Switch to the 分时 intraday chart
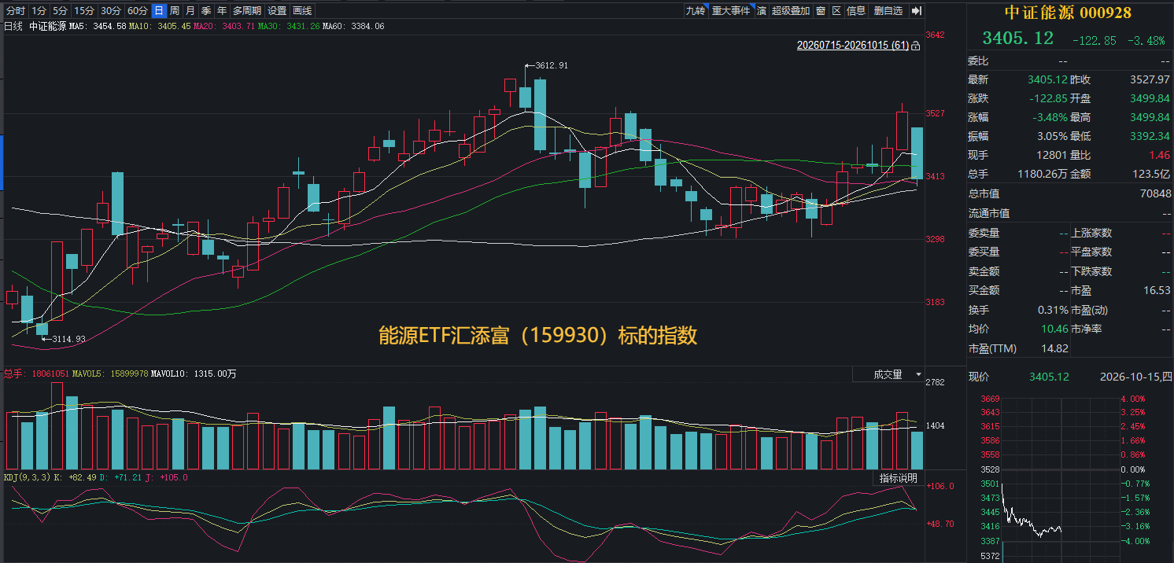 16,11
